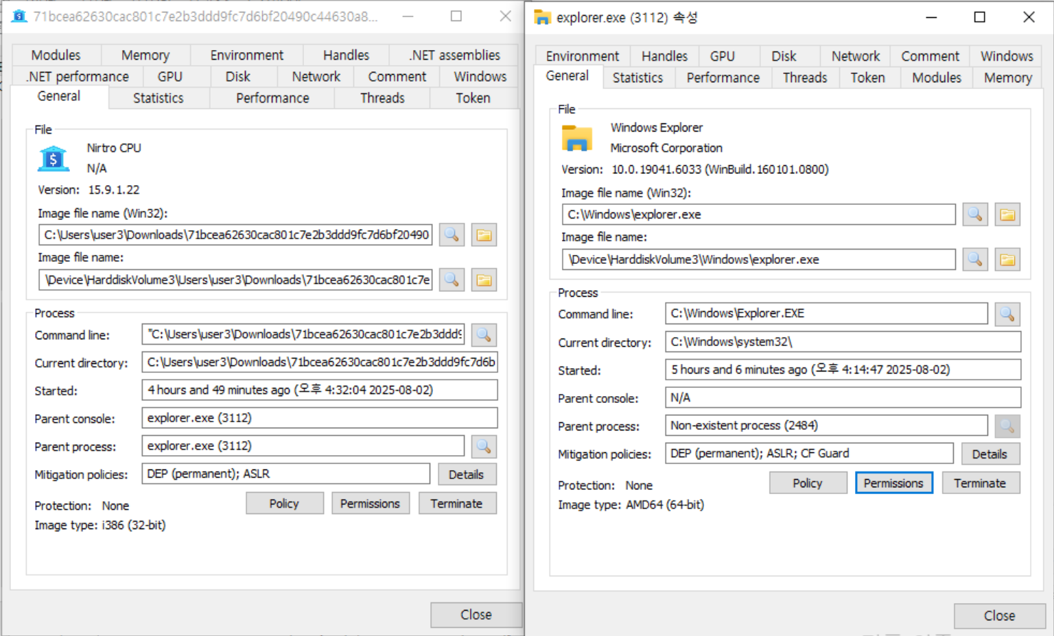Click Current directory field in left window
Viewport: 1054px width, 636px height.
[x=320, y=363]
